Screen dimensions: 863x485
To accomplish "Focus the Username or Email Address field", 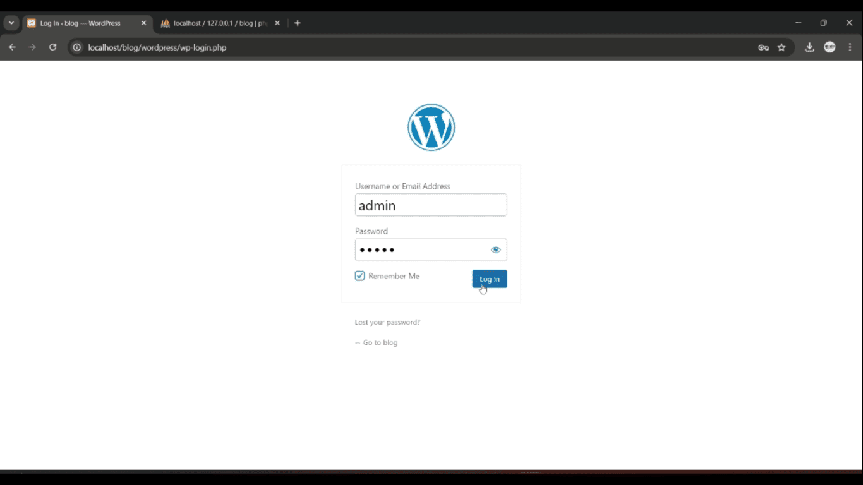I will click(431, 205).
